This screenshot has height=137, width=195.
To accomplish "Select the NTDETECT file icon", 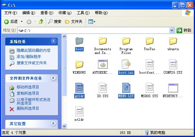I will (173, 88).
